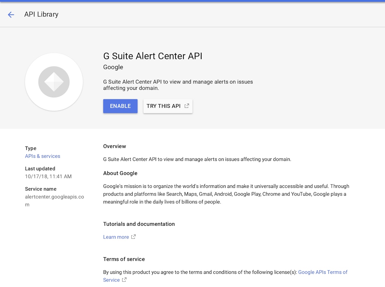Click the Overview section heading

tap(115, 146)
